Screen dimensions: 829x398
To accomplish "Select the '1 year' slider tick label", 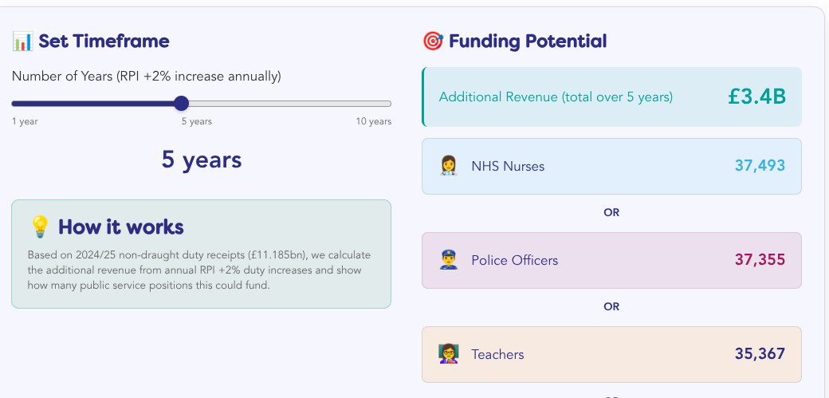I will coord(25,121).
